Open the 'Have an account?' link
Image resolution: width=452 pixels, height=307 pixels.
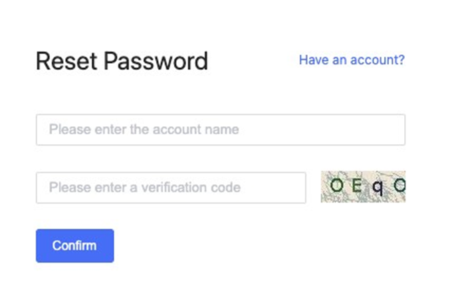pyautogui.click(x=352, y=60)
